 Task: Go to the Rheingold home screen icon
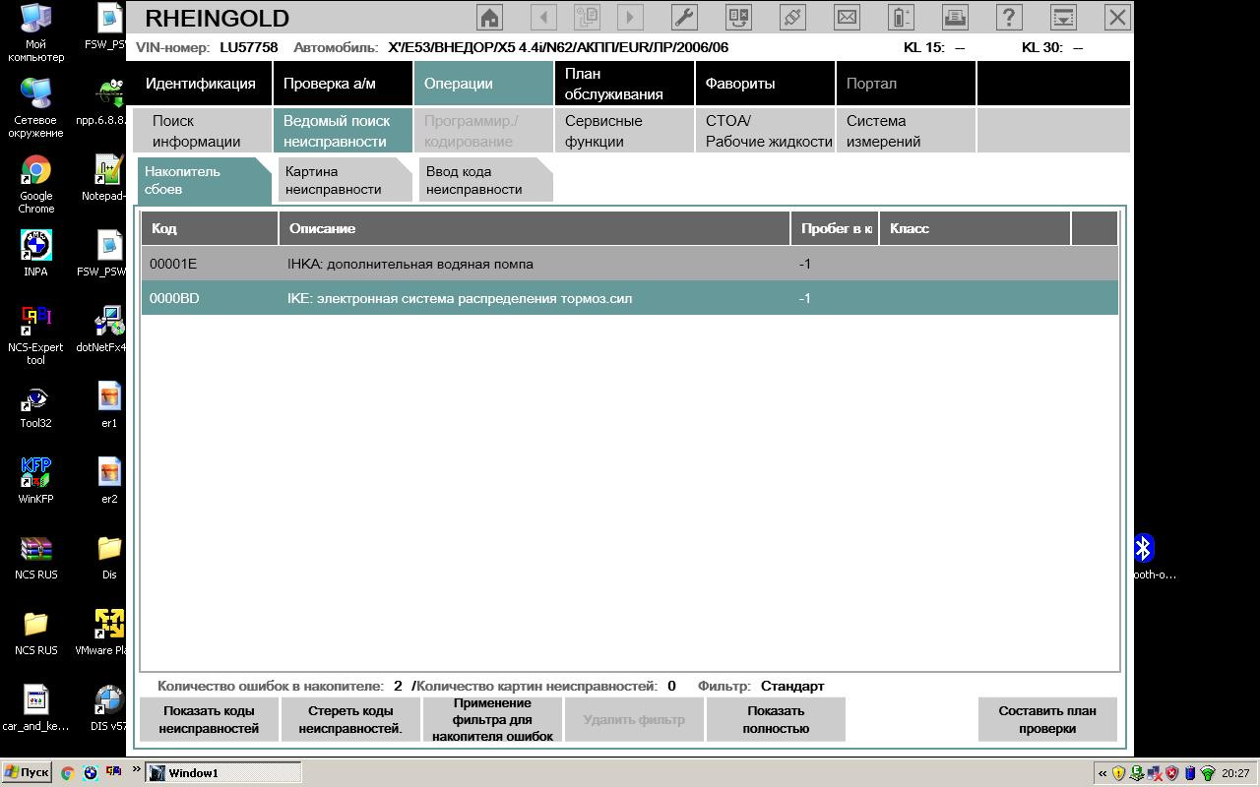click(x=489, y=17)
